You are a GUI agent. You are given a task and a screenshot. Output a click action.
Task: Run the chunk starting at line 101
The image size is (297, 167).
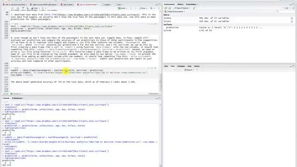click(x=155, y=24)
